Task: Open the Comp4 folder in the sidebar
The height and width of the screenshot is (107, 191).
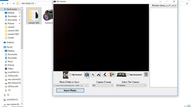Action: click(11, 38)
